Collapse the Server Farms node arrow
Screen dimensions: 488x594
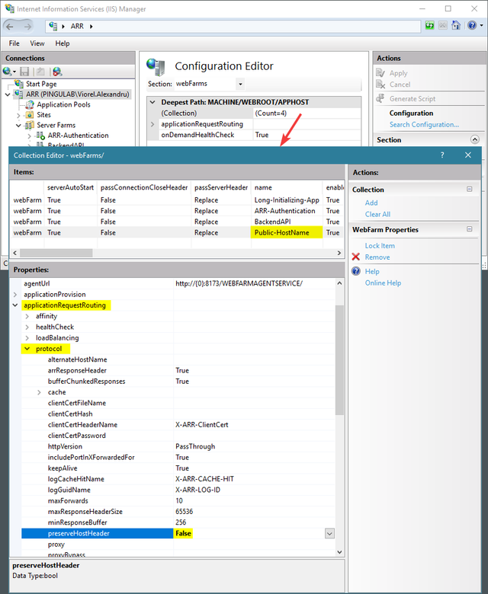coord(18,126)
